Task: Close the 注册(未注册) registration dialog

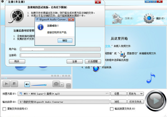Action: pos(98,2)
